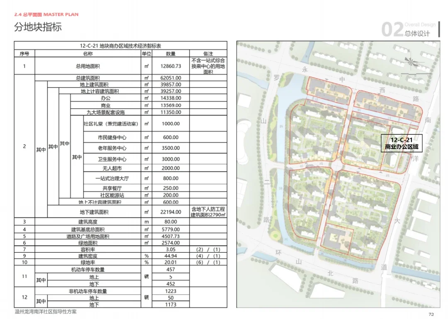
Task: Click the '2.4 总平面图 MASTER PLAN' header
Action: (46, 14)
